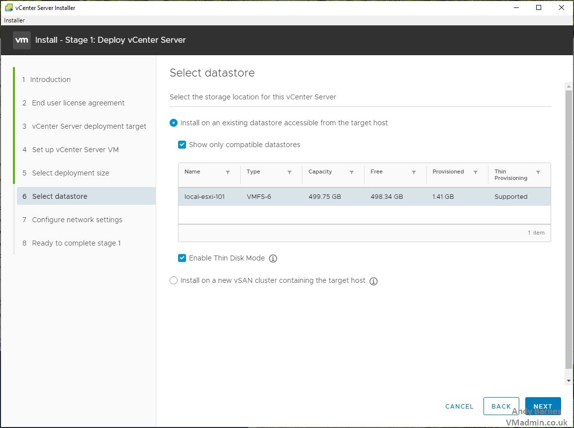Viewport: 574px width, 428px height.
Task: Go to step 1 Introduction
Action: pos(46,80)
